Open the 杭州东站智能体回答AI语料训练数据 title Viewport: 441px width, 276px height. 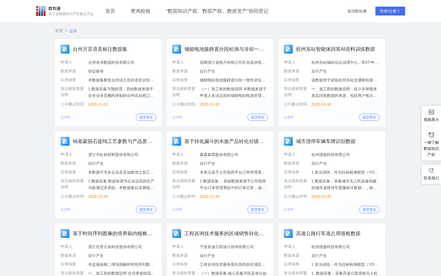pos(335,49)
